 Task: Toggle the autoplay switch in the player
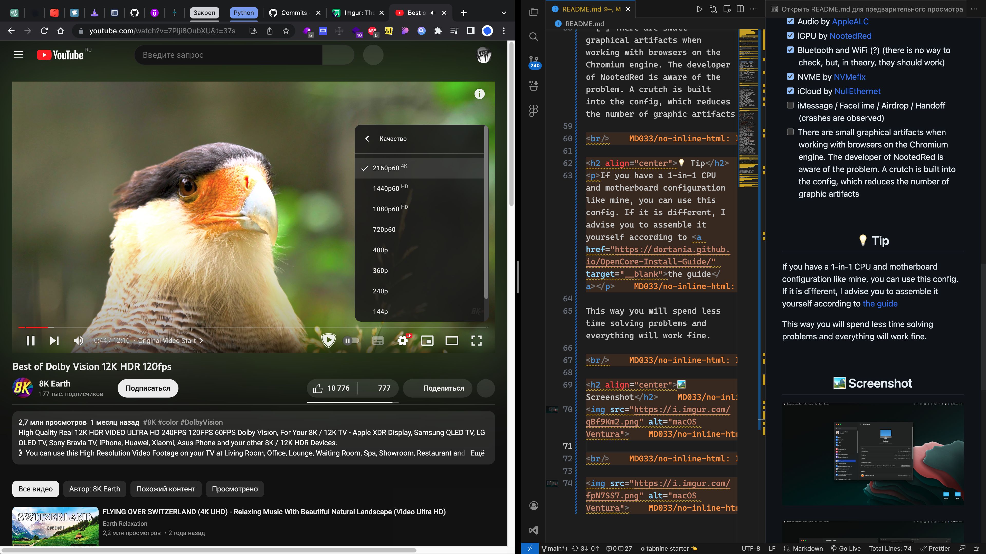350,340
